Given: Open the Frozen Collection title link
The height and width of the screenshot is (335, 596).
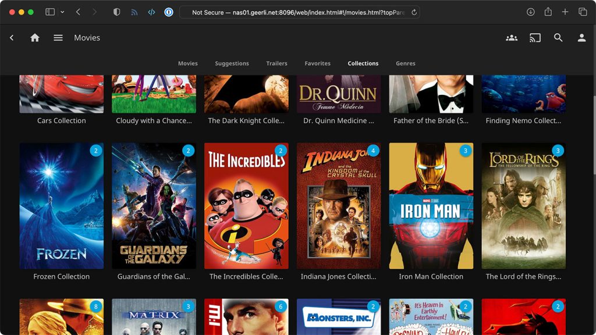Looking at the screenshot, I should pos(61,277).
